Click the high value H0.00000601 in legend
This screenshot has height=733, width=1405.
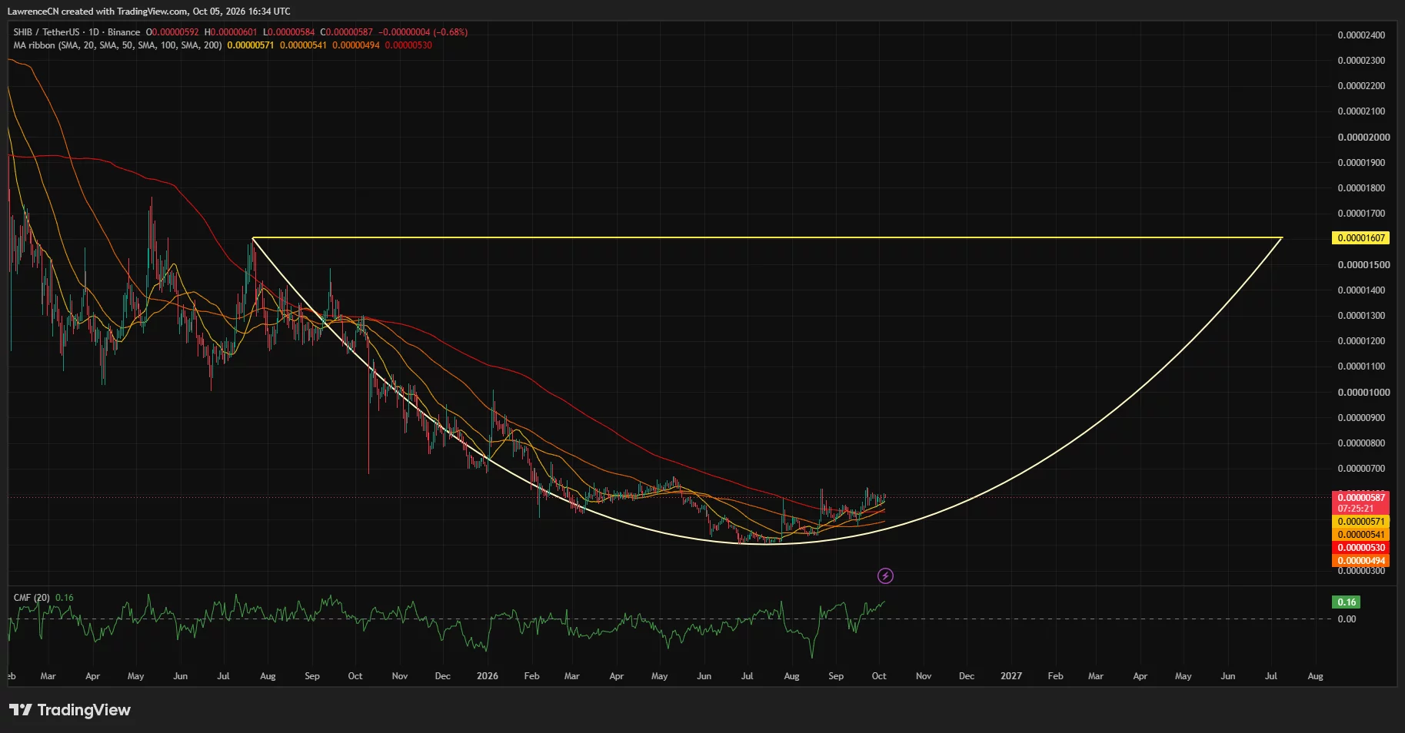(231, 32)
